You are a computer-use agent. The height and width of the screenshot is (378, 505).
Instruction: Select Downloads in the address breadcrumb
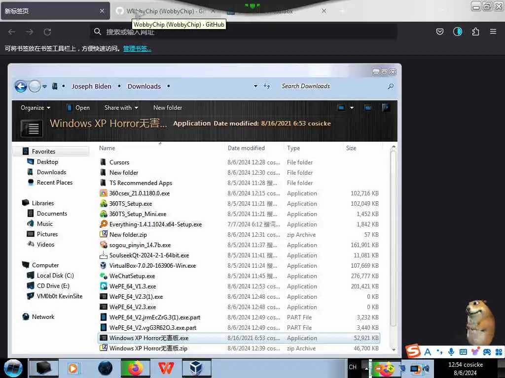[144, 87]
